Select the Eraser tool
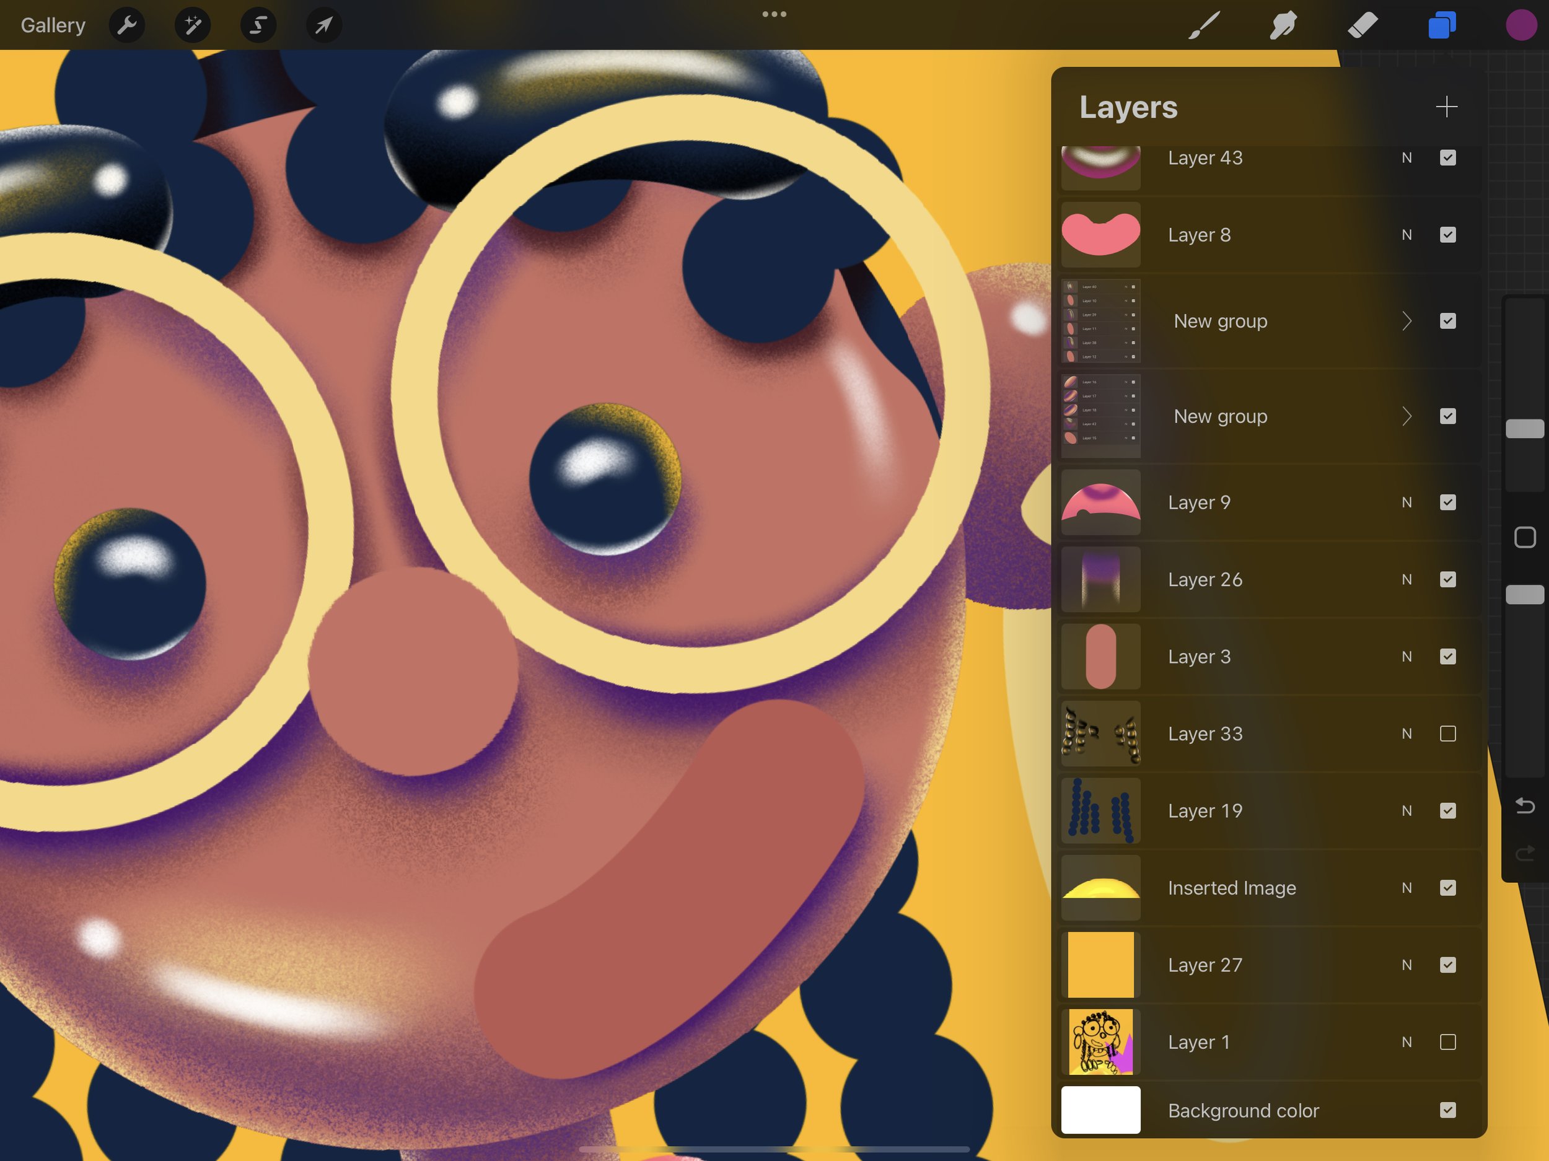This screenshot has width=1549, height=1161. click(x=1363, y=26)
